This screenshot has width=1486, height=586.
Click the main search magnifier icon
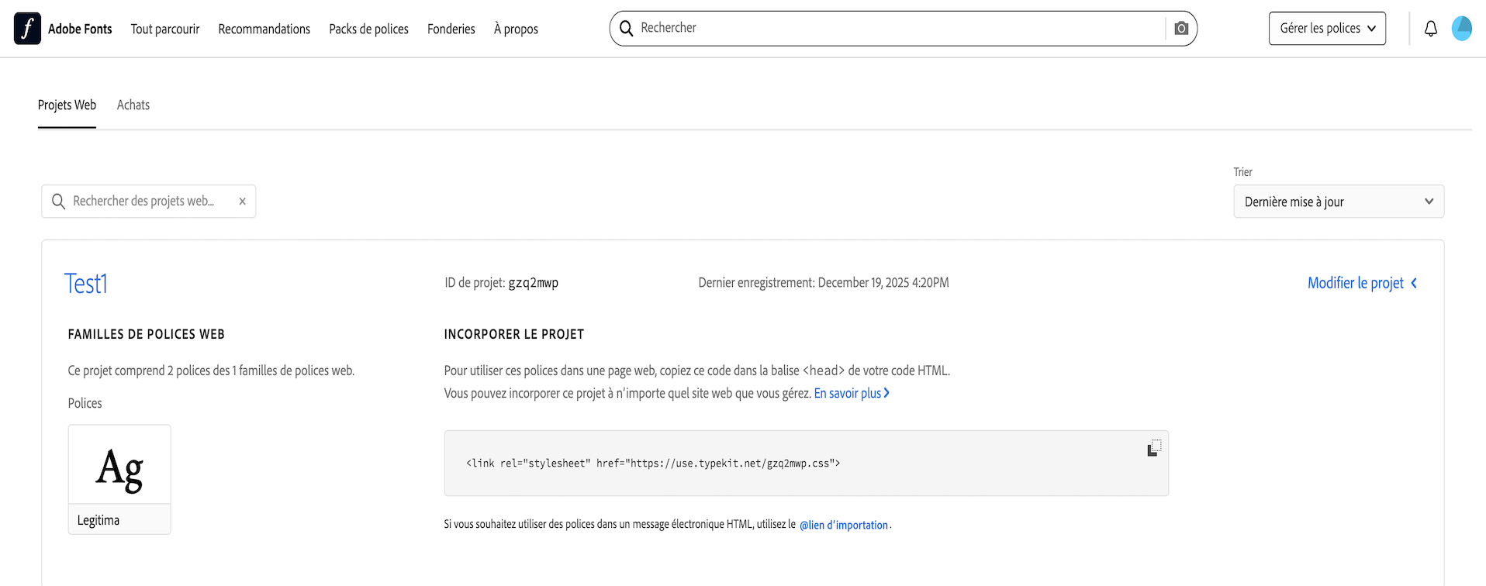tap(627, 29)
